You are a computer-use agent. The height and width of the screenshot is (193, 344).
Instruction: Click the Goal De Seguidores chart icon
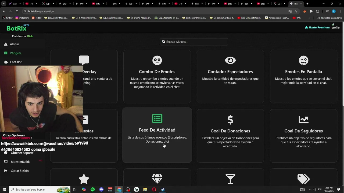303,120
